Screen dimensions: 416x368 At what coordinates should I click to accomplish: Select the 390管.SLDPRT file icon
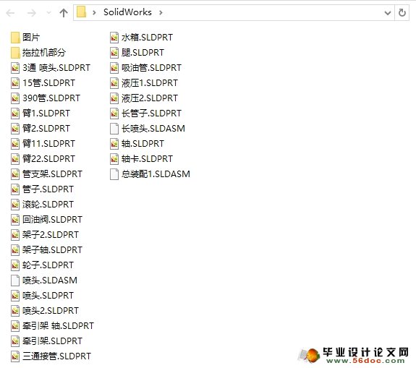15,98
